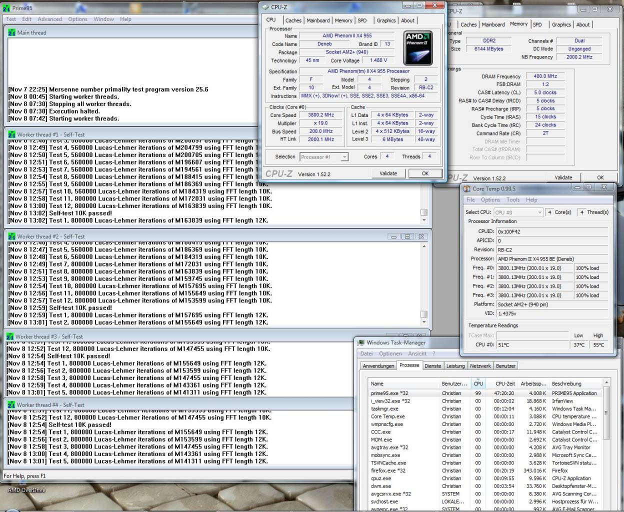Sort processes by the Name column header
Screen dimensions: 624x512
(x=404, y=383)
